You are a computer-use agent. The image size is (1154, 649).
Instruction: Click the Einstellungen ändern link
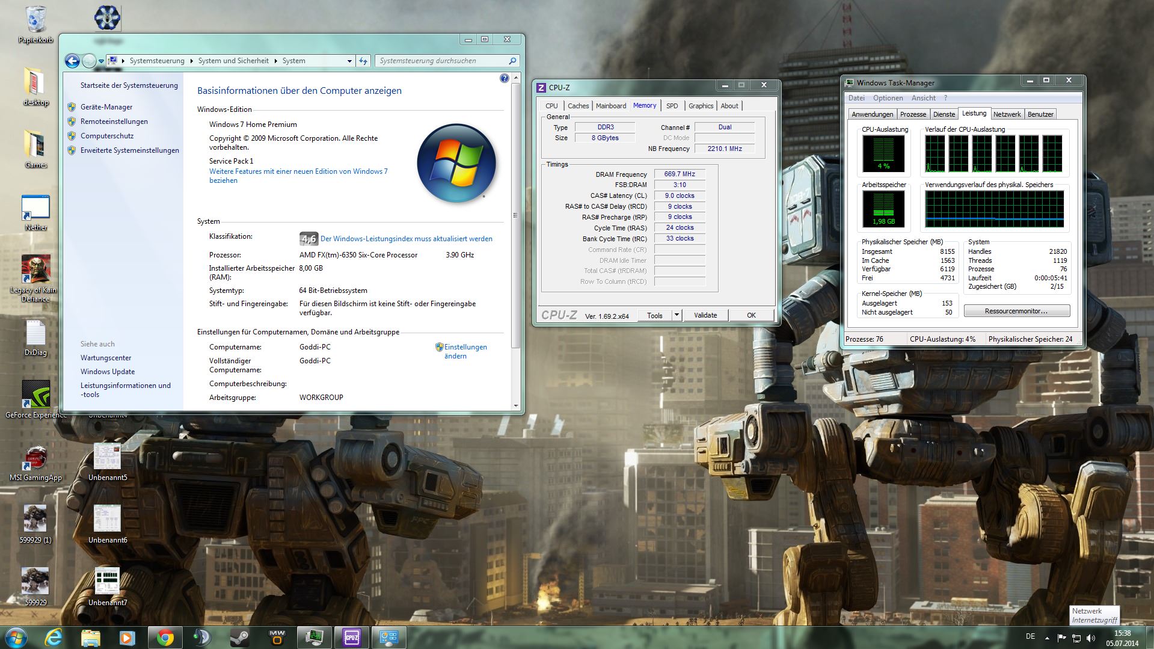coord(465,351)
